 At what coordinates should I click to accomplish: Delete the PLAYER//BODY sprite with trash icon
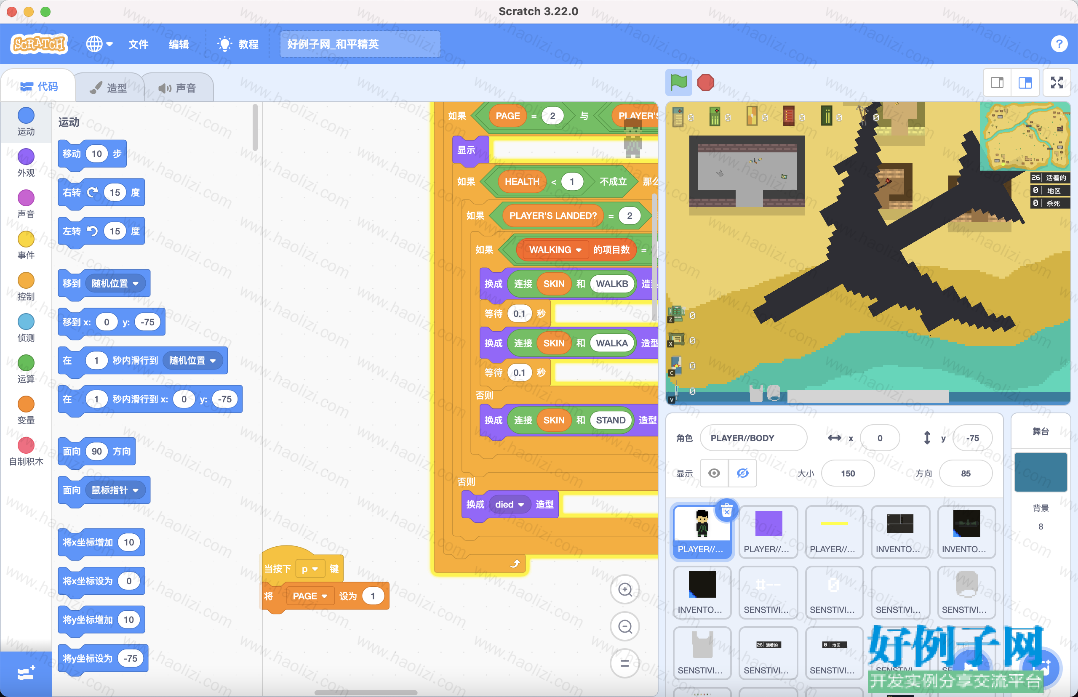click(727, 511)
